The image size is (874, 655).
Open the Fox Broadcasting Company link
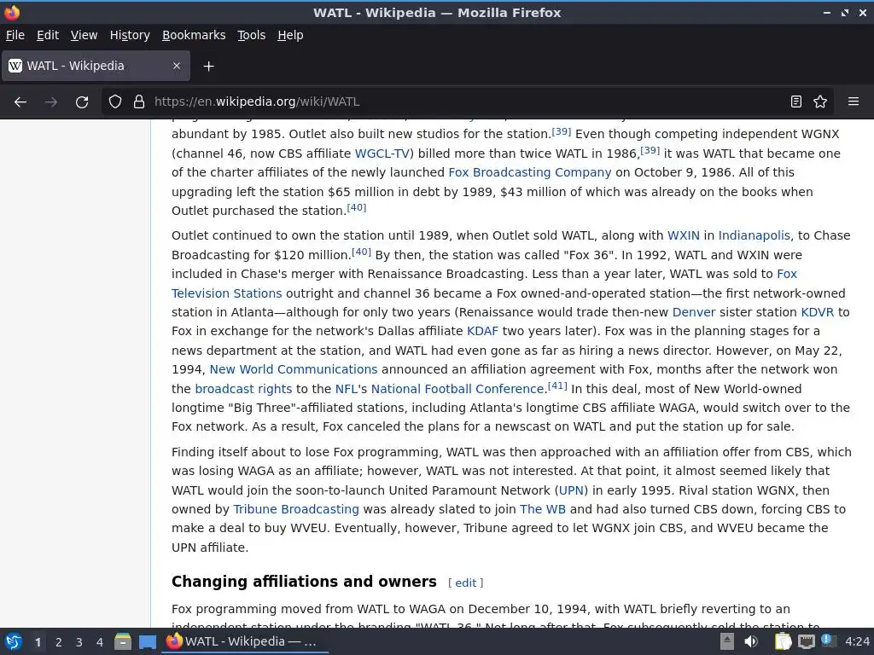pyautogui.click(x=529, y=172)
